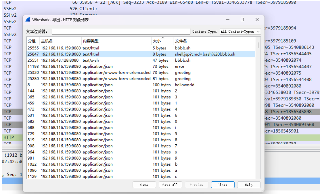Select the text/x-sh bbbb.sh row
Viewport: 320px width, 194px height.
pos(141,60)
